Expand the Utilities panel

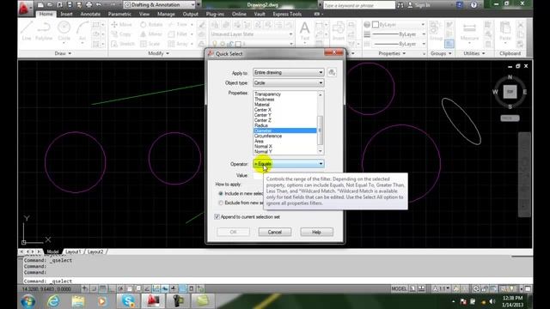(474, 53)
